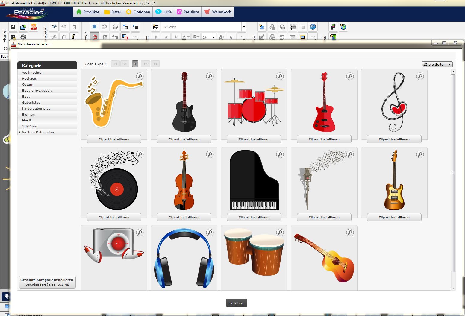Click the save icon in the Allgemein toolbar

tap(13, 27)
